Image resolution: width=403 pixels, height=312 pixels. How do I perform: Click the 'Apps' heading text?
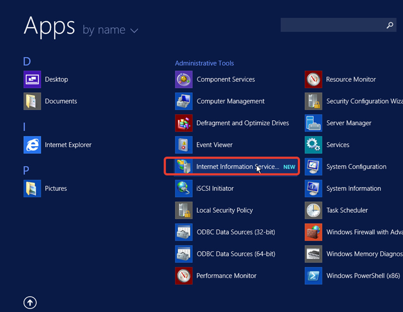click(x=49, y=26)
